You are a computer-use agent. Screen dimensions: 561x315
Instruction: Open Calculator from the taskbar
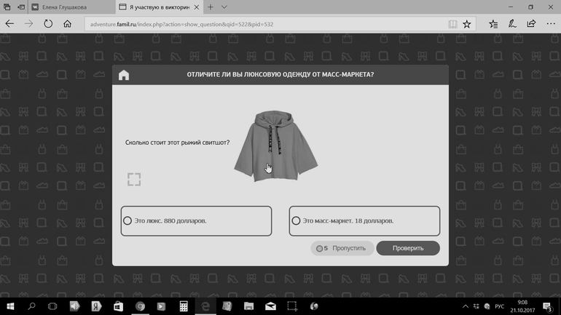click(x=184, y=307)
